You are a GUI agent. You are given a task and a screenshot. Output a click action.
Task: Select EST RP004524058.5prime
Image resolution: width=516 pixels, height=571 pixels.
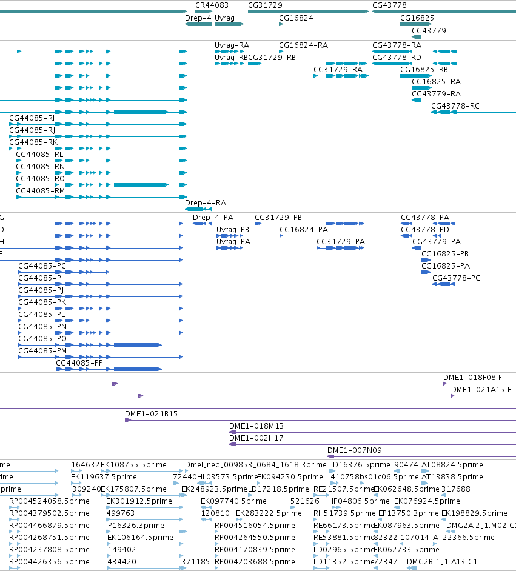coord(49,501)
